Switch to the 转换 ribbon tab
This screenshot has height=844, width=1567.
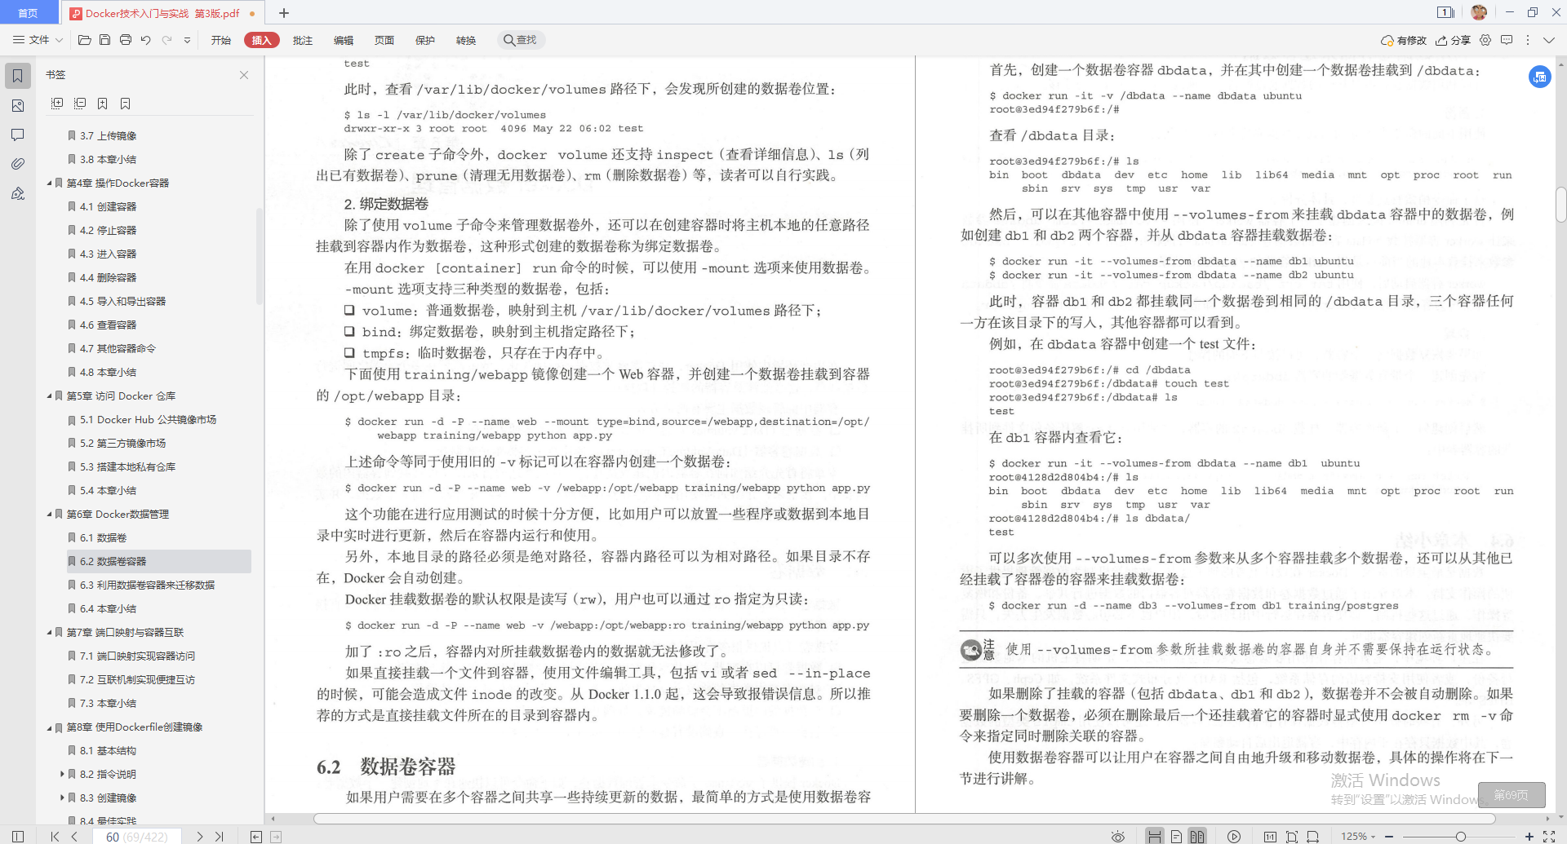(466, 40)
